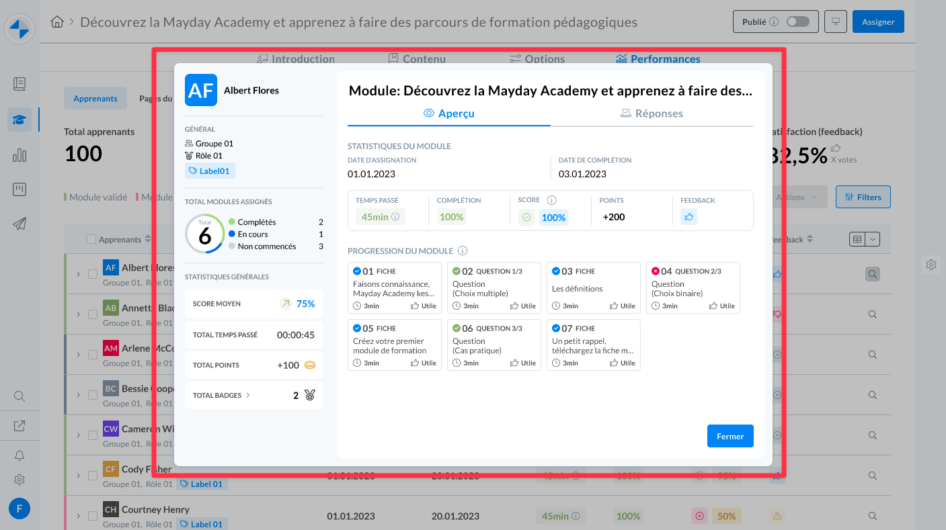The image size is (946, 530).
Task: Switch to the Réponses tab
Action: [x=651, y=114]
